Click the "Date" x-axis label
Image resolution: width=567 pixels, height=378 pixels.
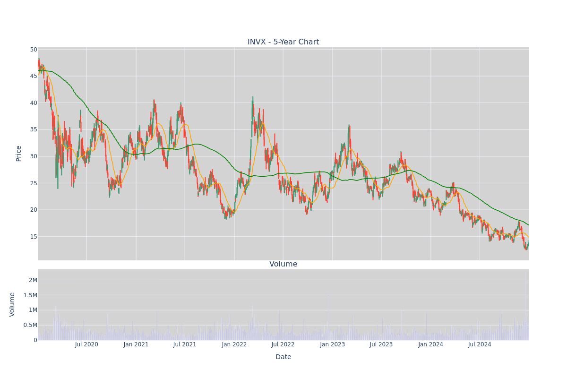pyautogui.click(x=283, y=357)
